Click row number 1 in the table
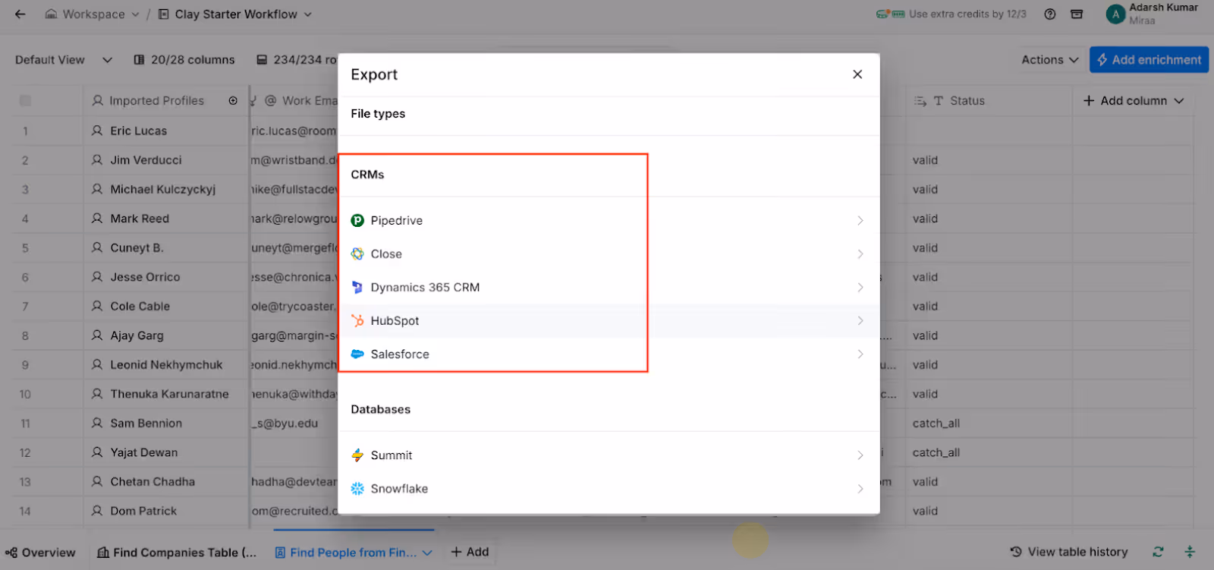 pos(25,131)
